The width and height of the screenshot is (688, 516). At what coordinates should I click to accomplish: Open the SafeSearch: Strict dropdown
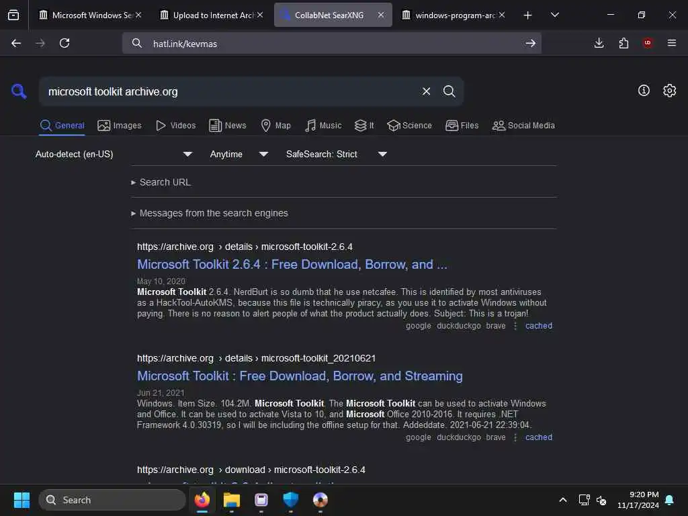pos(336,154)
